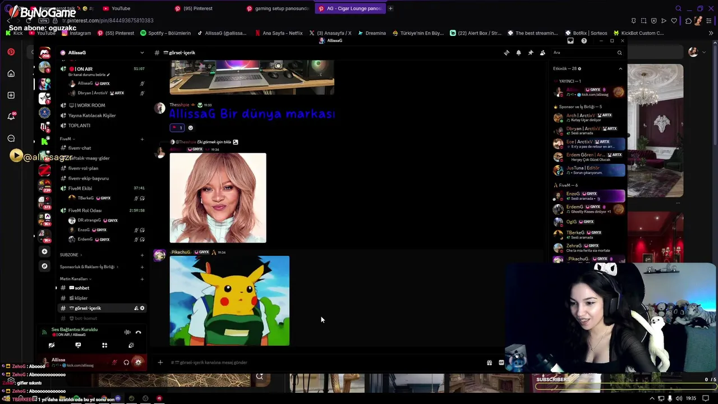The height and width of the screenshot is (404, 718).
Task: Toggle microphone mute in user panel
Action: pos(114,362)
